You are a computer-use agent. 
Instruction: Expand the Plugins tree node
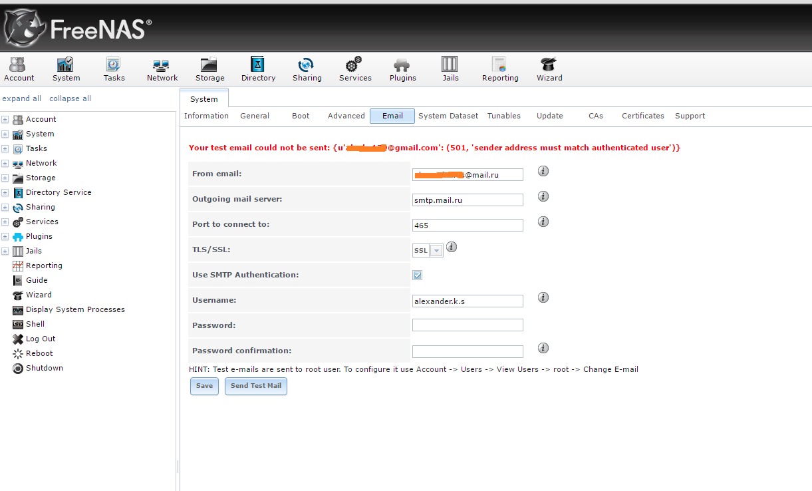point(5,236)
